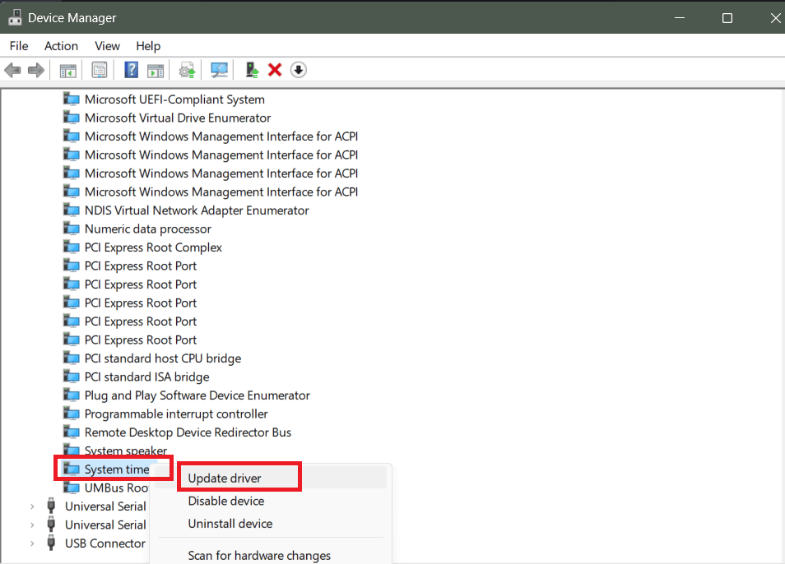Select Disable device in context menu

tap(226, 501)
